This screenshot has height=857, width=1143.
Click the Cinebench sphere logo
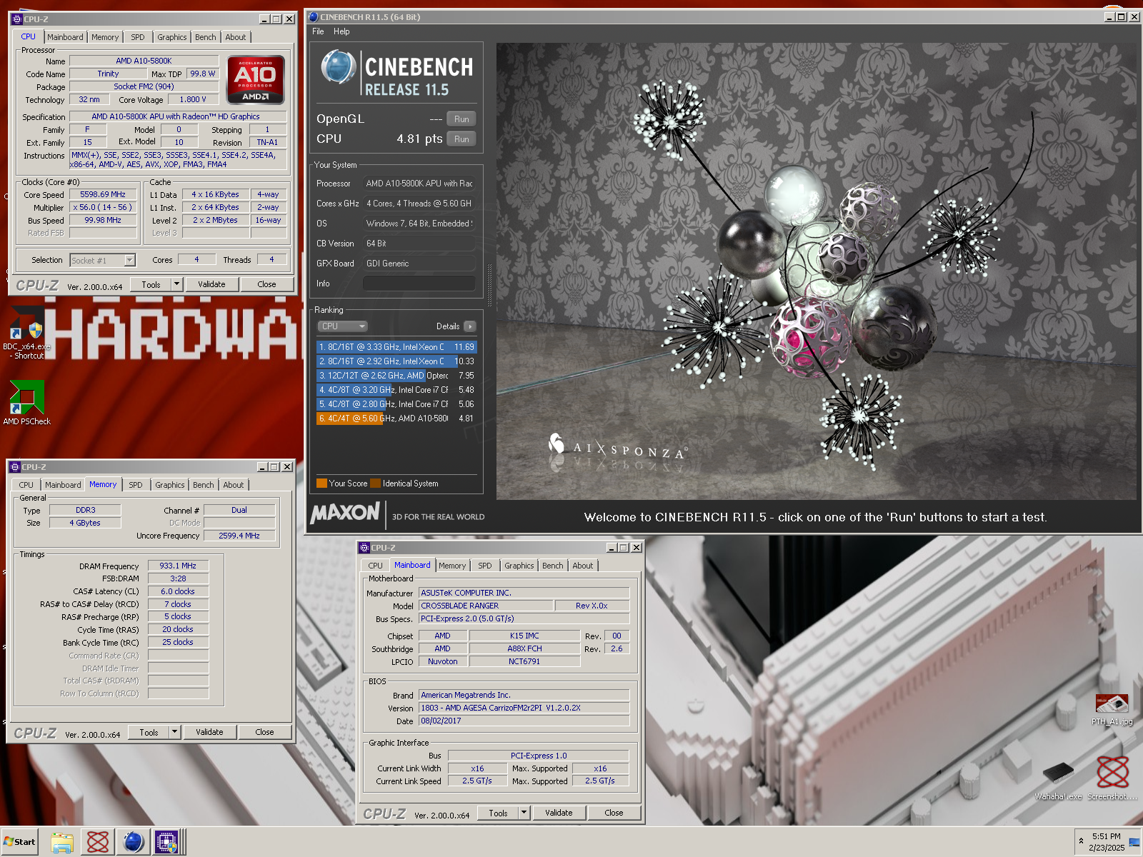(x=338, y=69)
